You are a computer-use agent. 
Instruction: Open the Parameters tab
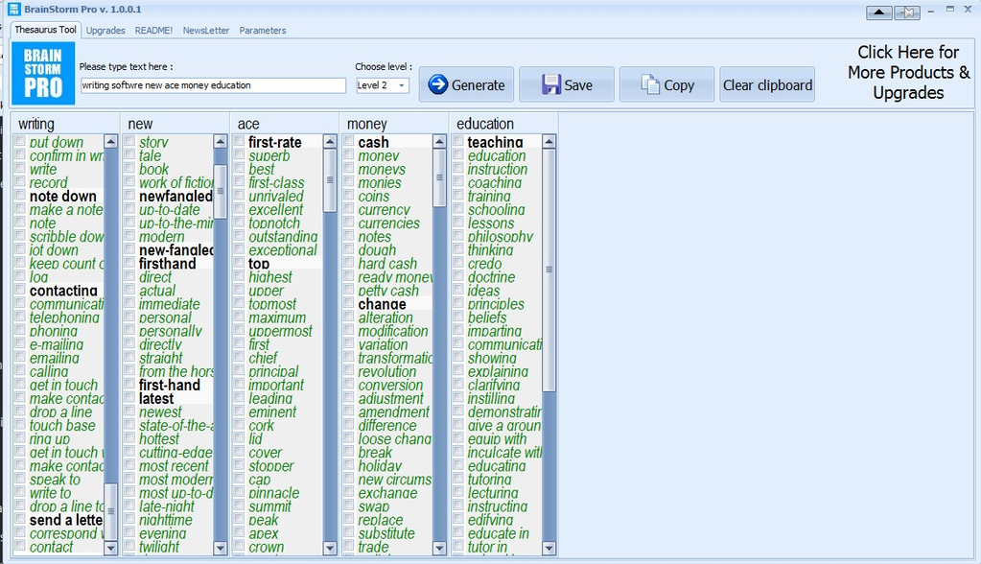click(262, 30)
